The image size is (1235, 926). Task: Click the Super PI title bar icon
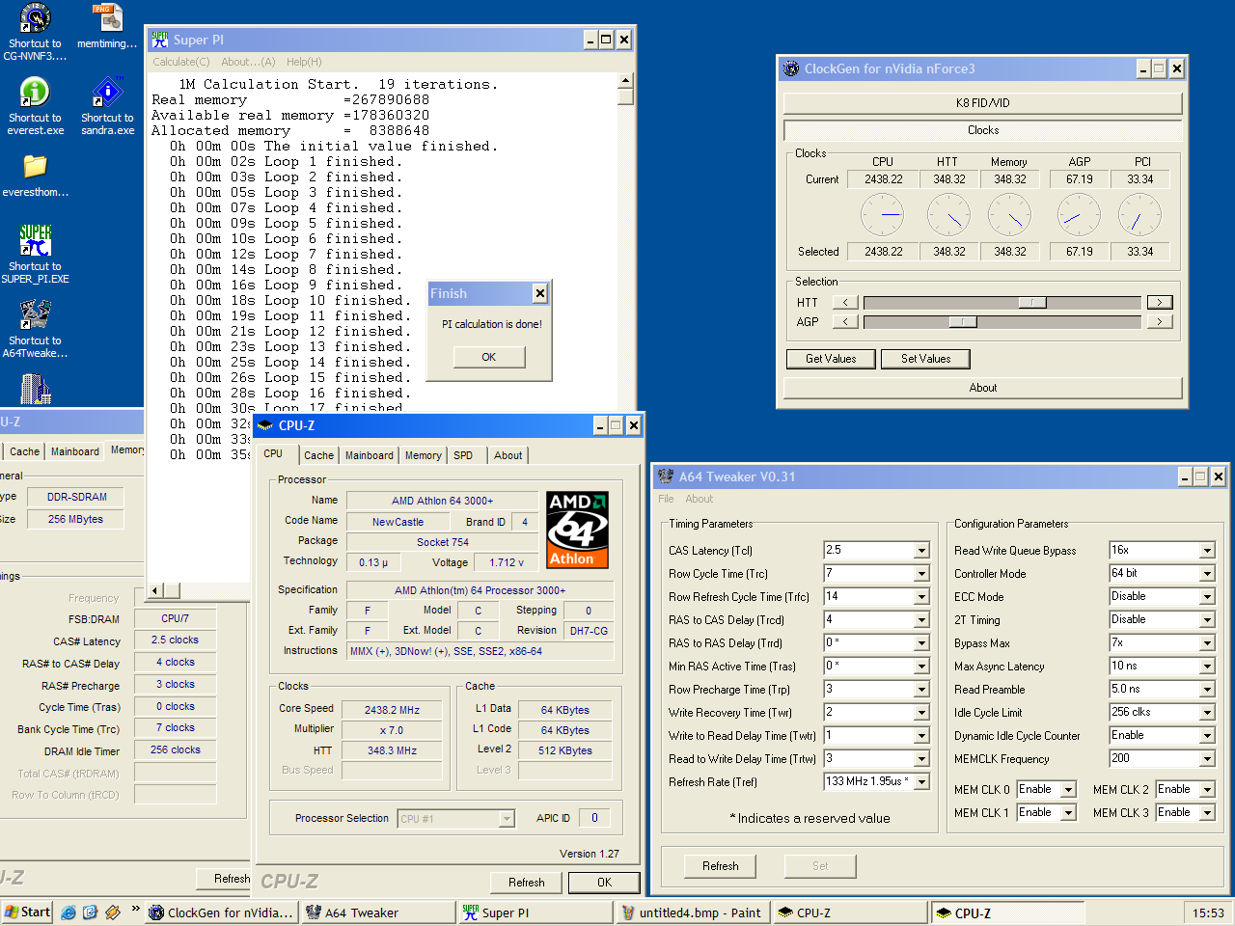tap(159, 40)
